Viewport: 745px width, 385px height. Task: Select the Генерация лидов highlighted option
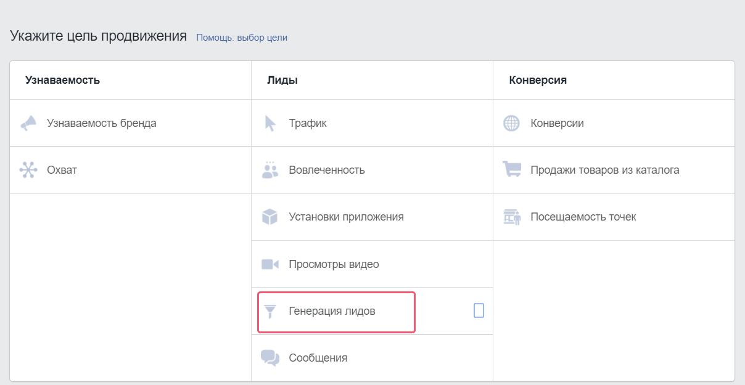coord(335,312)
